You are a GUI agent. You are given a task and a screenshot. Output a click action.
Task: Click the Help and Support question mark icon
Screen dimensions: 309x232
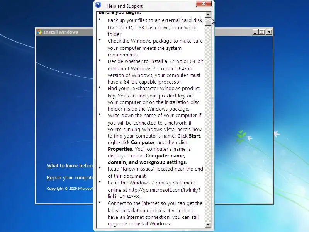[x=98, y=5]
